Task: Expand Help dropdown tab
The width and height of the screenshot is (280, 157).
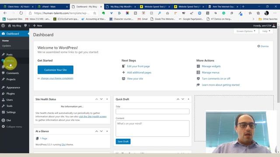Action: tap(266, 31)
